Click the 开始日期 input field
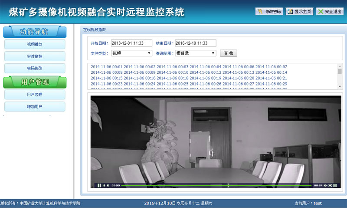This screenshot has width=347, height=210. (131, 43)
